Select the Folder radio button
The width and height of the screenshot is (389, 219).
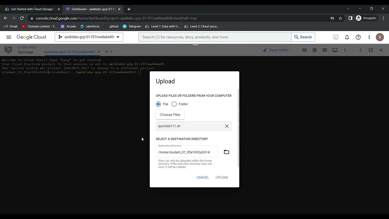pyautogui.click(x=174, y=104)
